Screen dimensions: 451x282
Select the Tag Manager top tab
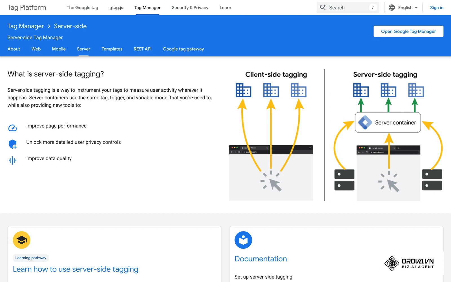[147, 8]
